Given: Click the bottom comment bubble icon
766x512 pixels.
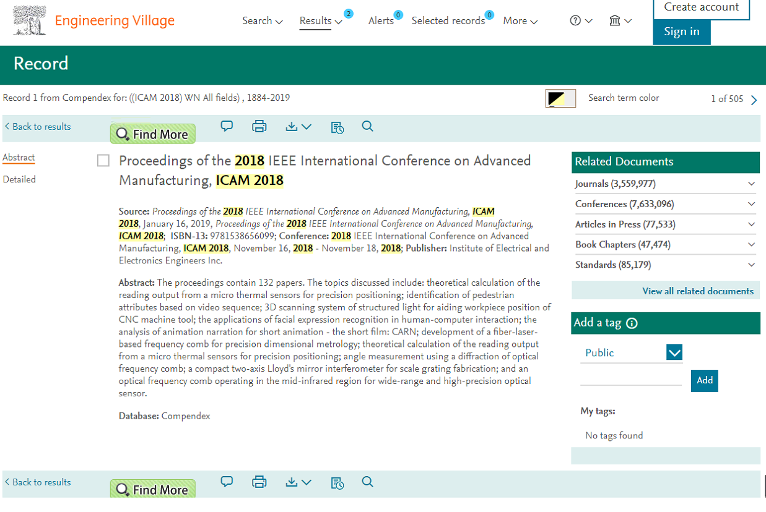Looking at the screenshot, I should [227, 482].
